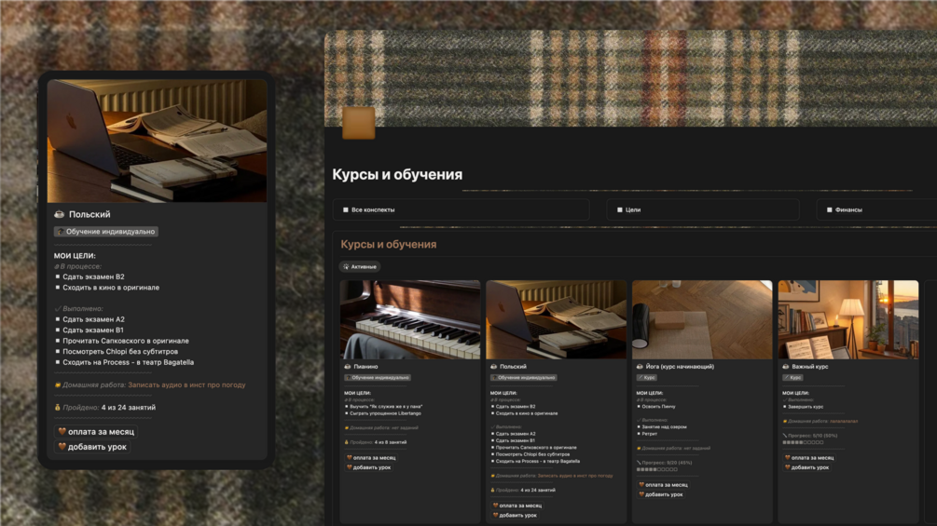
Task: Click the cup icon beside Важный курс title
Action: click(x=786, y=367)
